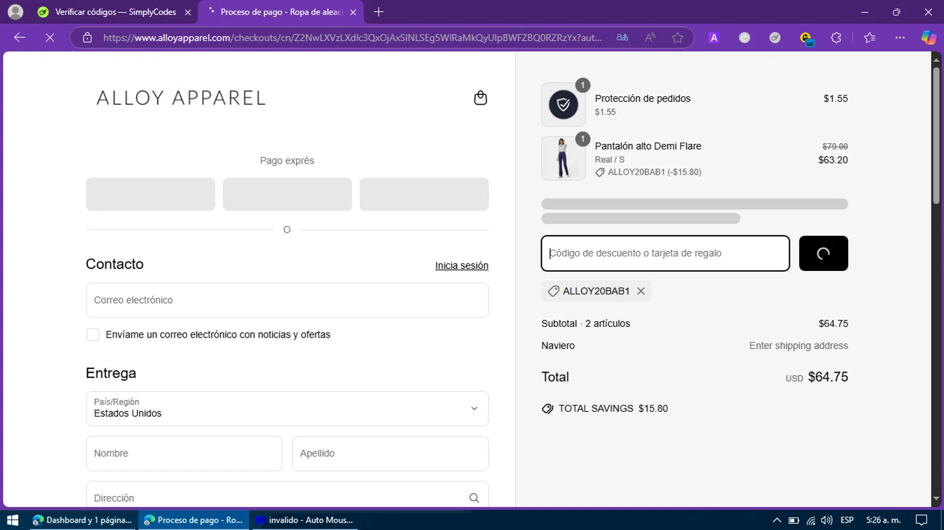
Task: Expand the País/Región dropdown
Action: coord(287,409)
